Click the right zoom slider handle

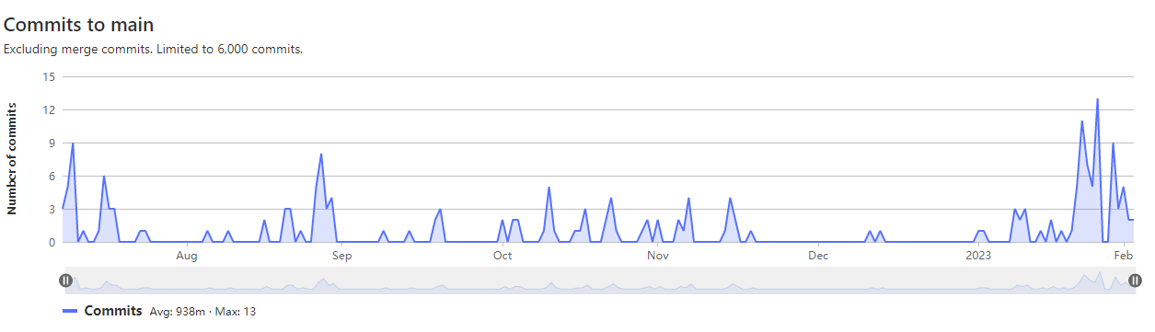coord(1135,280)
